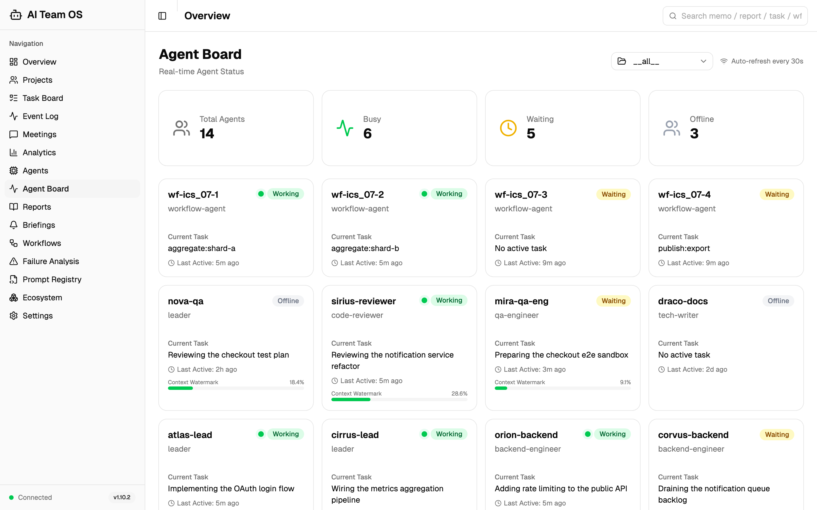Click the Waiting clock icon
The width and height of the screenshot is (817, 510).
508,128
